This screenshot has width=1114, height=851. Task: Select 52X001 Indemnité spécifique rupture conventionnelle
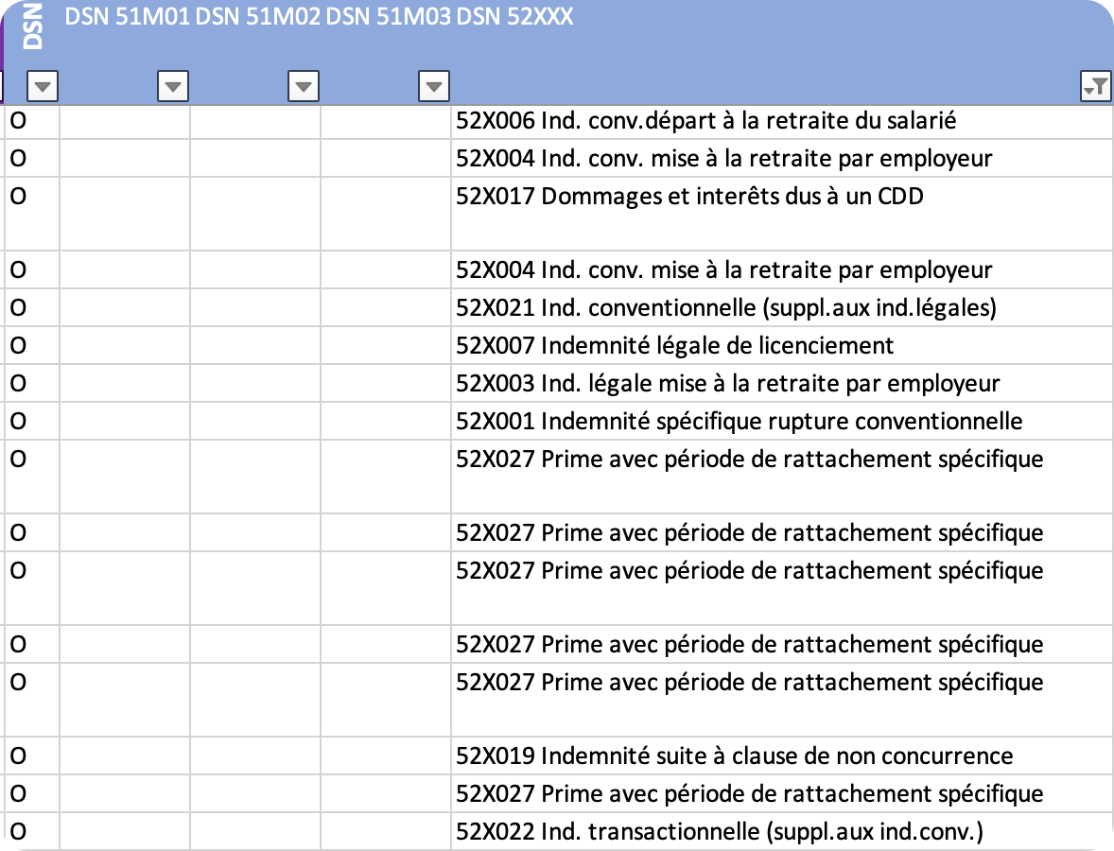pos(739,422)
